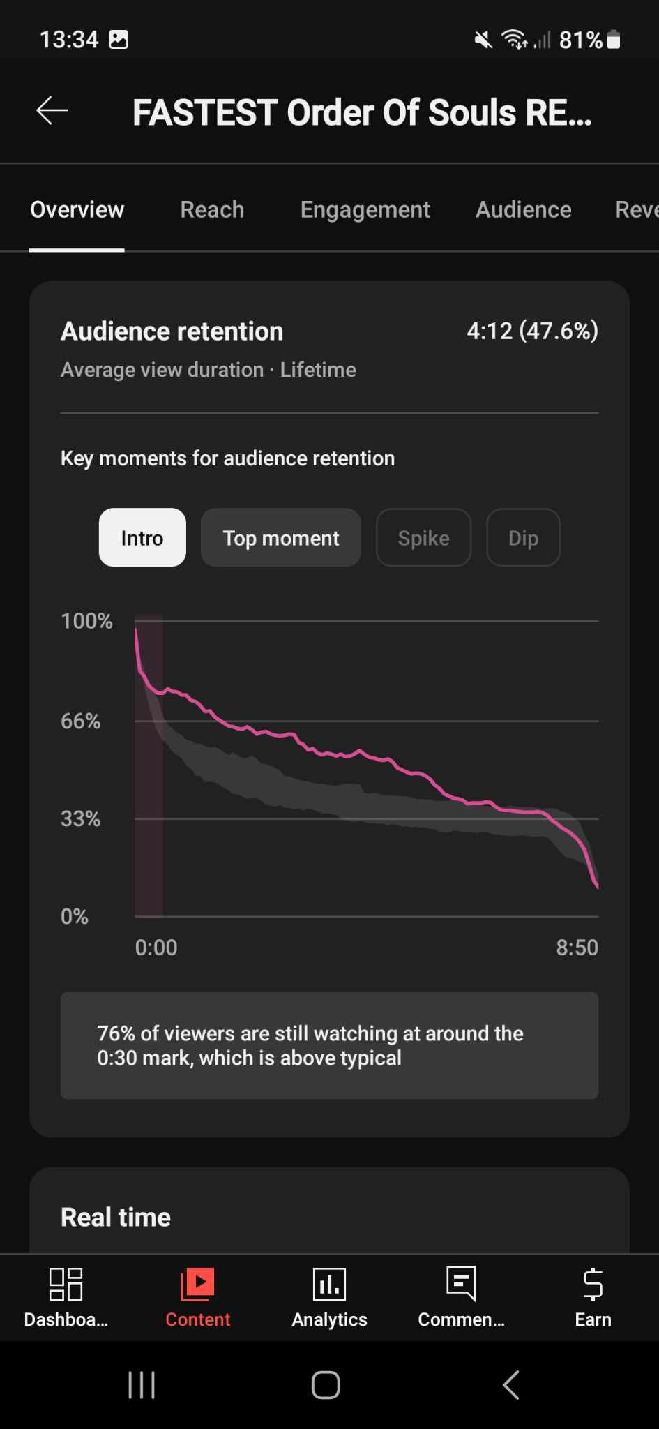Tap the Earn dollar icon
This screenshot has width=659, height=1429.
tap(593, 1284)
